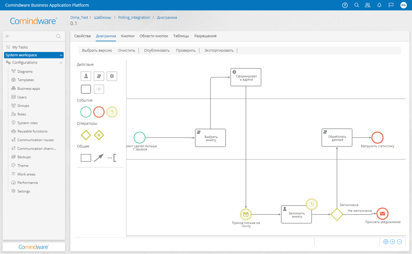Viewport: 412px width, 254px height.
Task: Click the search magnifier in top bar
Action: pyautogui.click(x=356, y=5)
